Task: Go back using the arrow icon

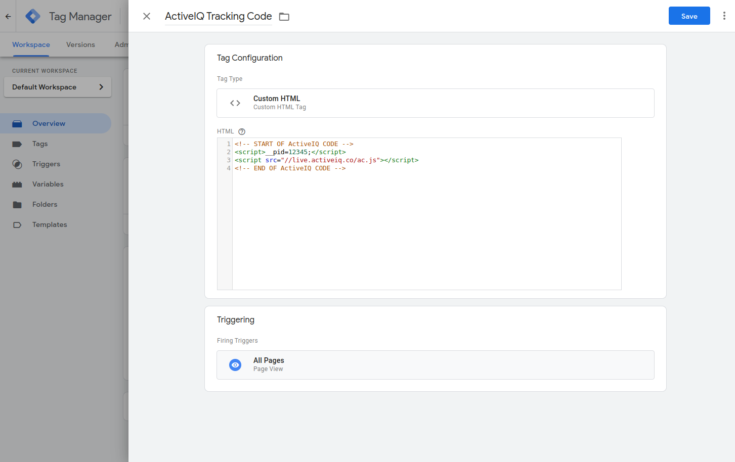Action: pos(8,16)
